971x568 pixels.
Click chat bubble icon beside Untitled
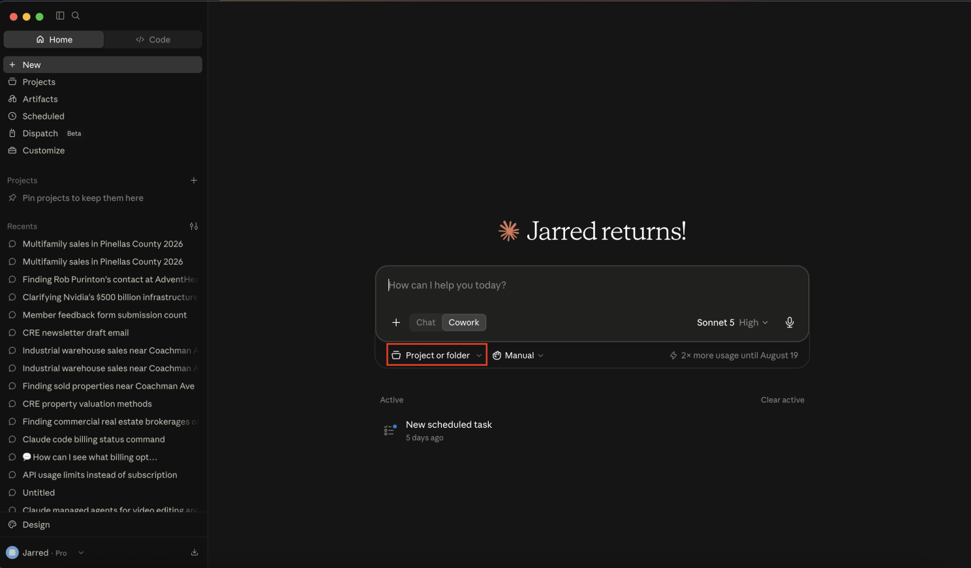pos(12,493)
